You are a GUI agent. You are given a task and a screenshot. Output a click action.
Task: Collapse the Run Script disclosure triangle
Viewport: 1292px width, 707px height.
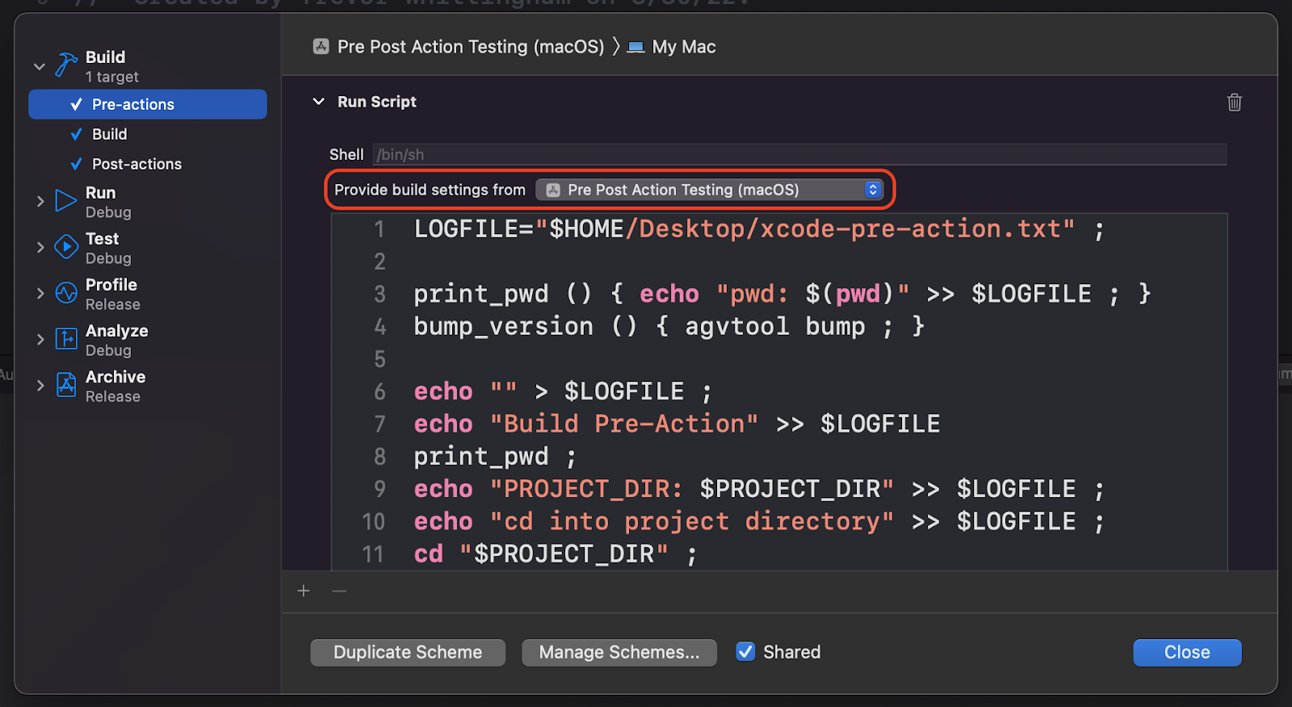[319, 102]
